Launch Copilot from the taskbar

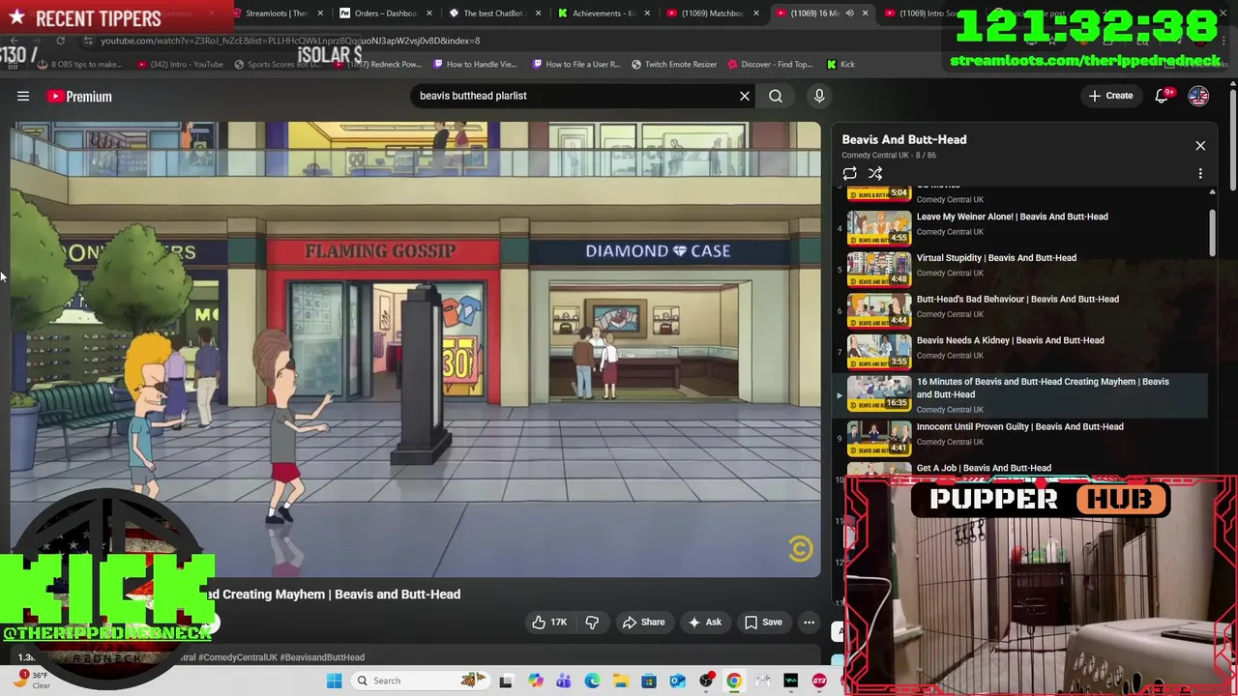pos(536,681)
